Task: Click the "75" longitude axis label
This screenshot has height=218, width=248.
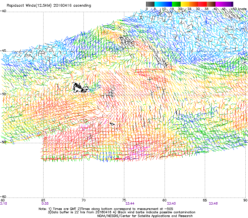Action: click(124, 200)
